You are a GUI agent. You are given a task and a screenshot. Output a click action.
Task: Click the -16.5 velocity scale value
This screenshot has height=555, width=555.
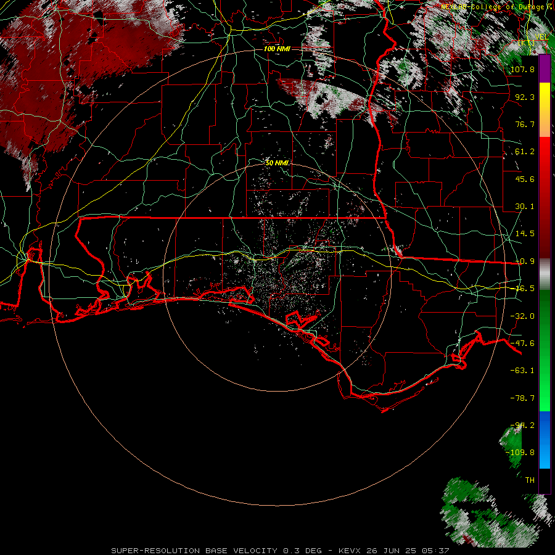[x=525, y=289]
